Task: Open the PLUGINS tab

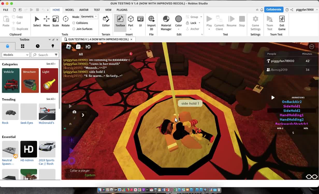Action: click(122, 10)
